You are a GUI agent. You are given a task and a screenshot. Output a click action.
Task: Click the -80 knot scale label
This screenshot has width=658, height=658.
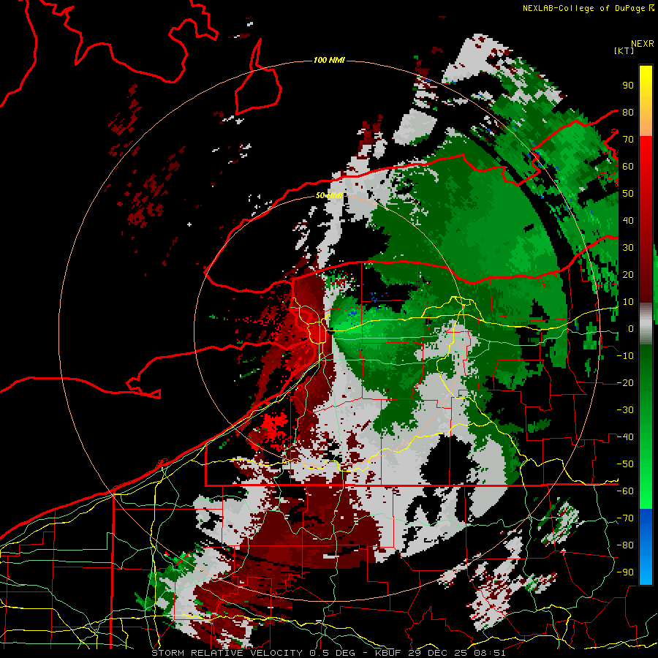625,545
